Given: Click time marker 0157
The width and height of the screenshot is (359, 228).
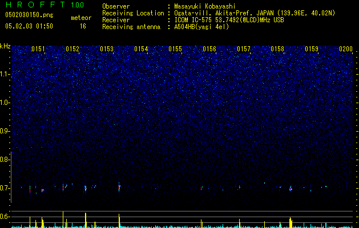Looking at the screenshot, I should pos(244,49).
